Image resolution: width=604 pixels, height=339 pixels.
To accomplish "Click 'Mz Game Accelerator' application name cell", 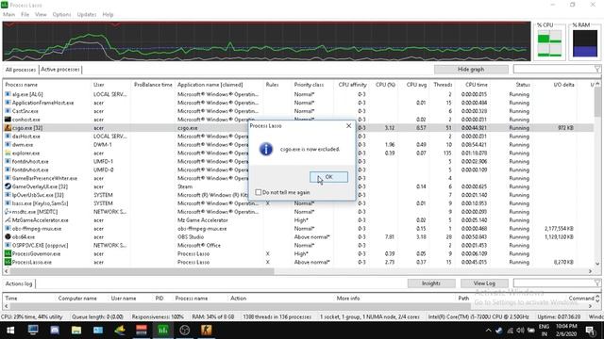I will pyautogui.click(x=203, y=220).
